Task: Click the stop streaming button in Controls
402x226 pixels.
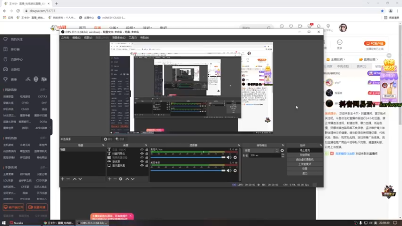Action: tap(305, 150)
